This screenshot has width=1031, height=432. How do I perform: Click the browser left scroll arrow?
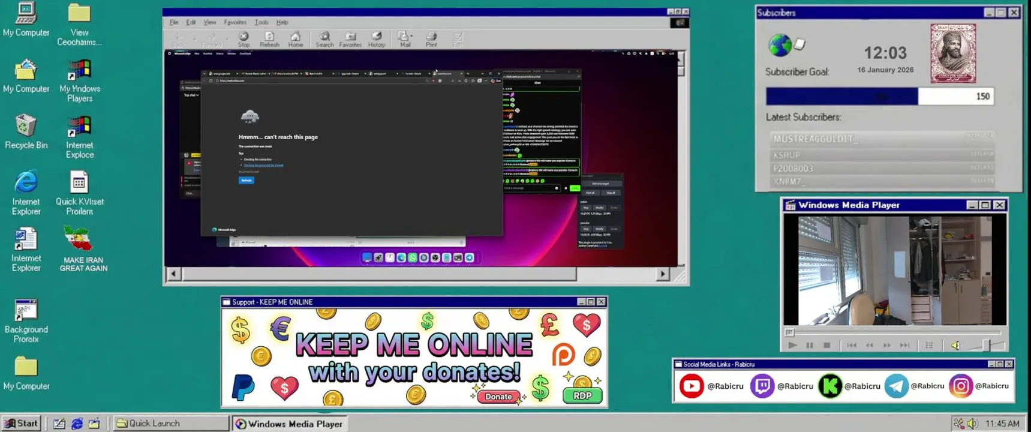point(173,274)
